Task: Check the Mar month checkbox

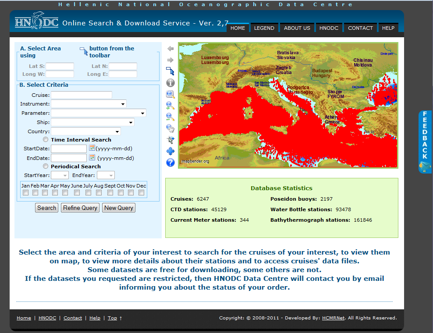Action: 45,192
